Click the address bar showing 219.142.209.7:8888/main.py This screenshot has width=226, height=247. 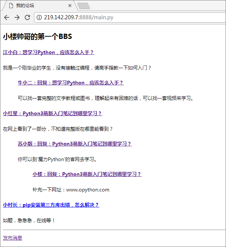click(x=130, y=17)
